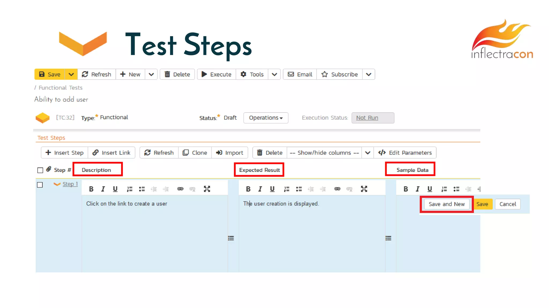Image resolution: width=549 pixels, height=308 pixels.
Task: Click the Expected Result column header
Action: tap(259, 170)
